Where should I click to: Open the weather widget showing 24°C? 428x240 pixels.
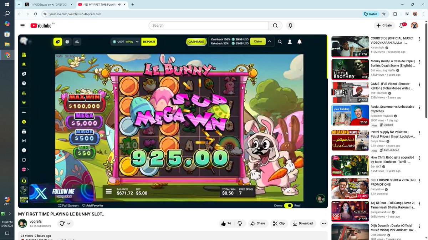7,201
